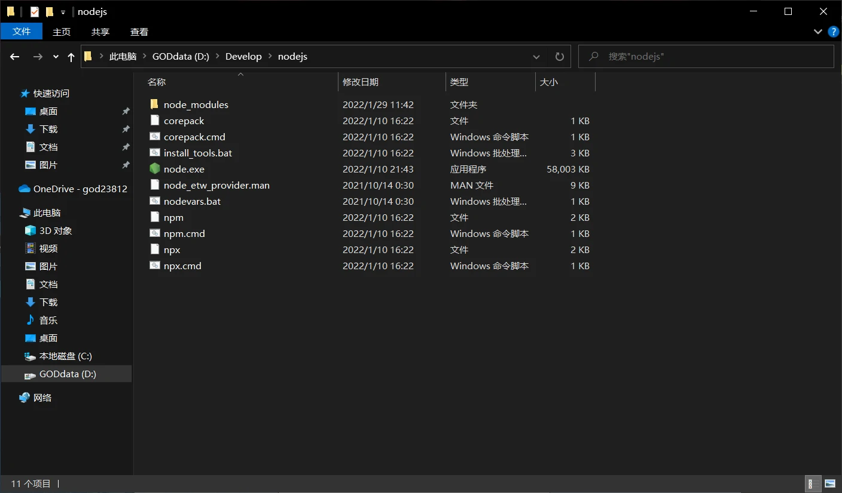This screenshot has width=842, height=493.
Task: Open the 查看 ribbon tab
Action: [x=139, y=32]
